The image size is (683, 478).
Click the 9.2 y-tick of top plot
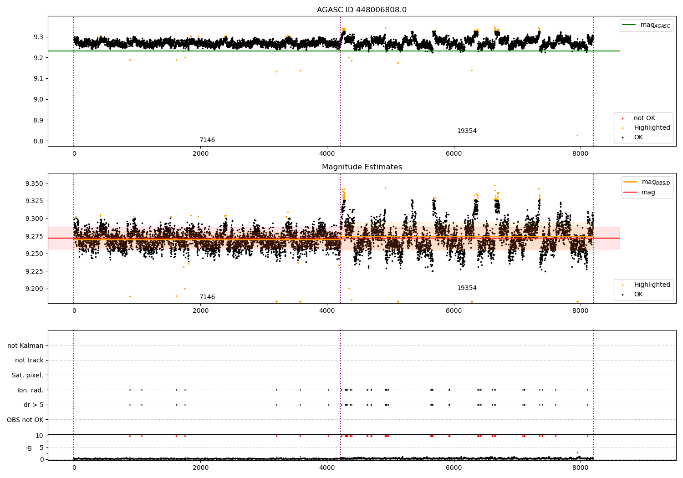[x=39, y=58]
